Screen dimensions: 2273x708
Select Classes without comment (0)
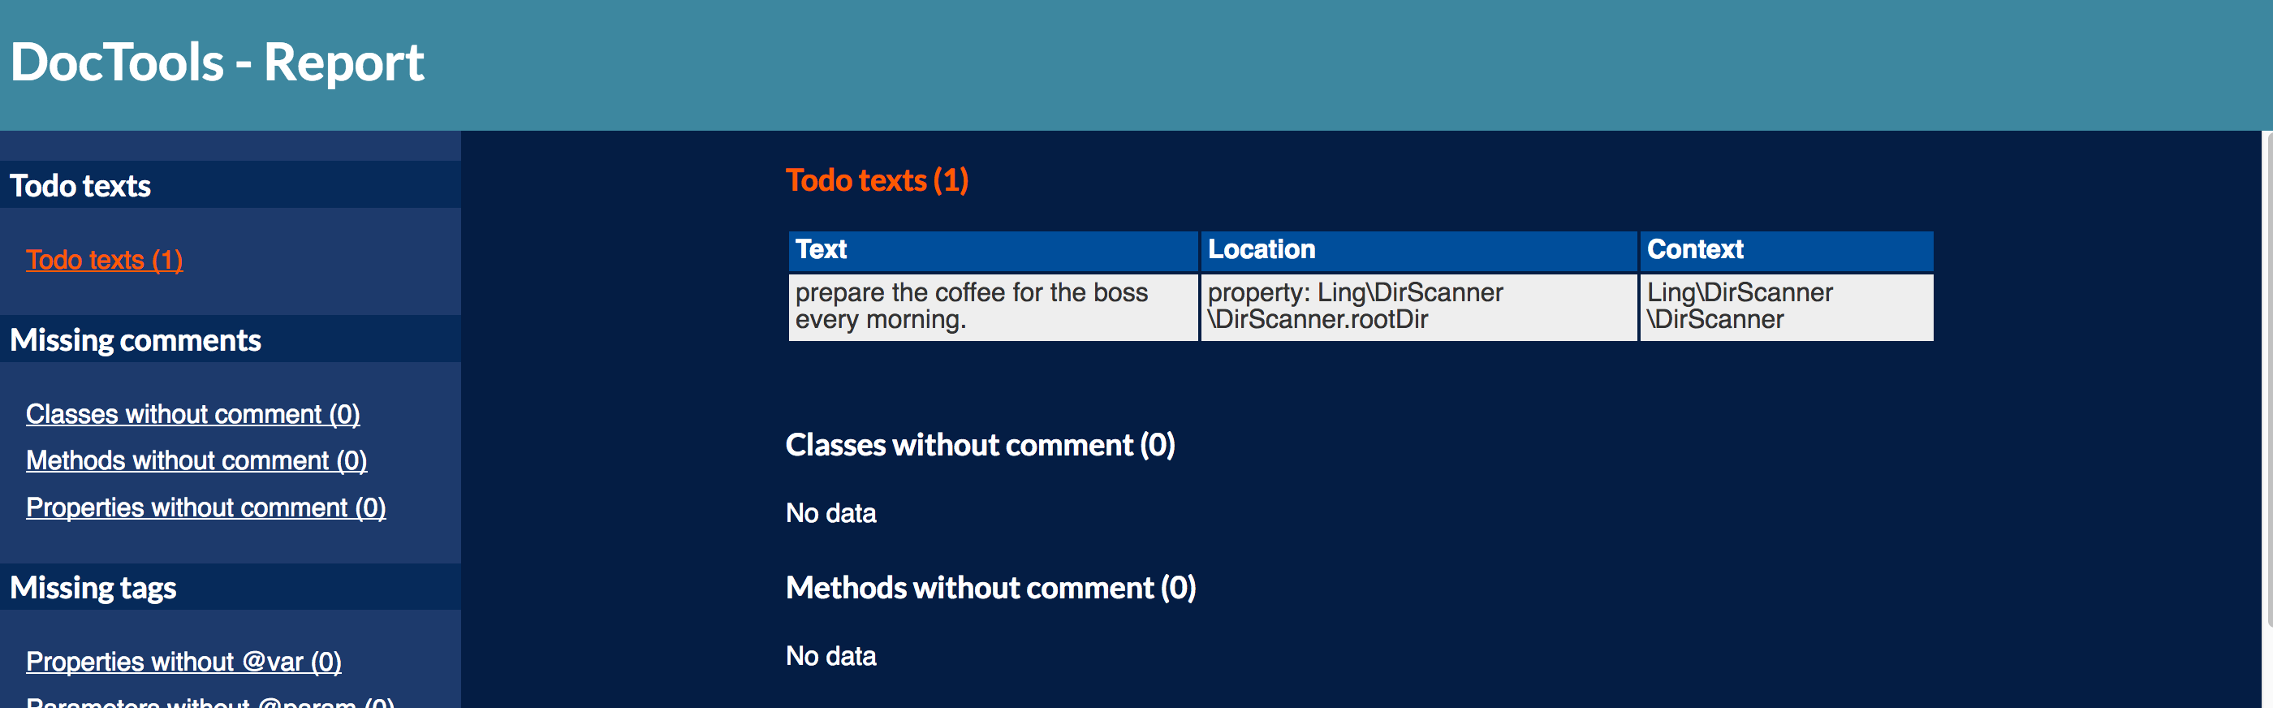(x=193, y=413)
